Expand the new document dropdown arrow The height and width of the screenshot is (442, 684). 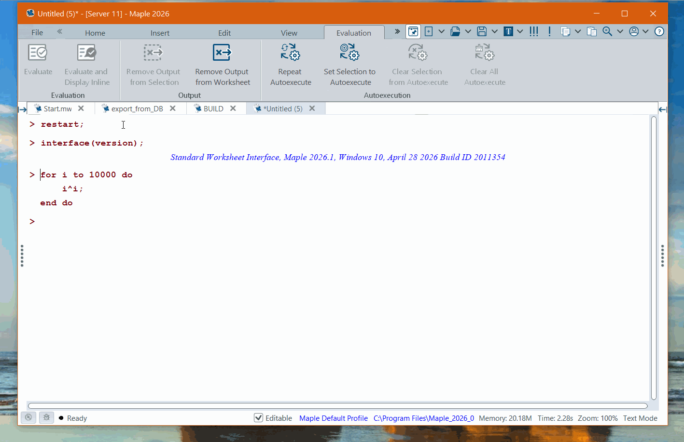[x=441, y=32]
